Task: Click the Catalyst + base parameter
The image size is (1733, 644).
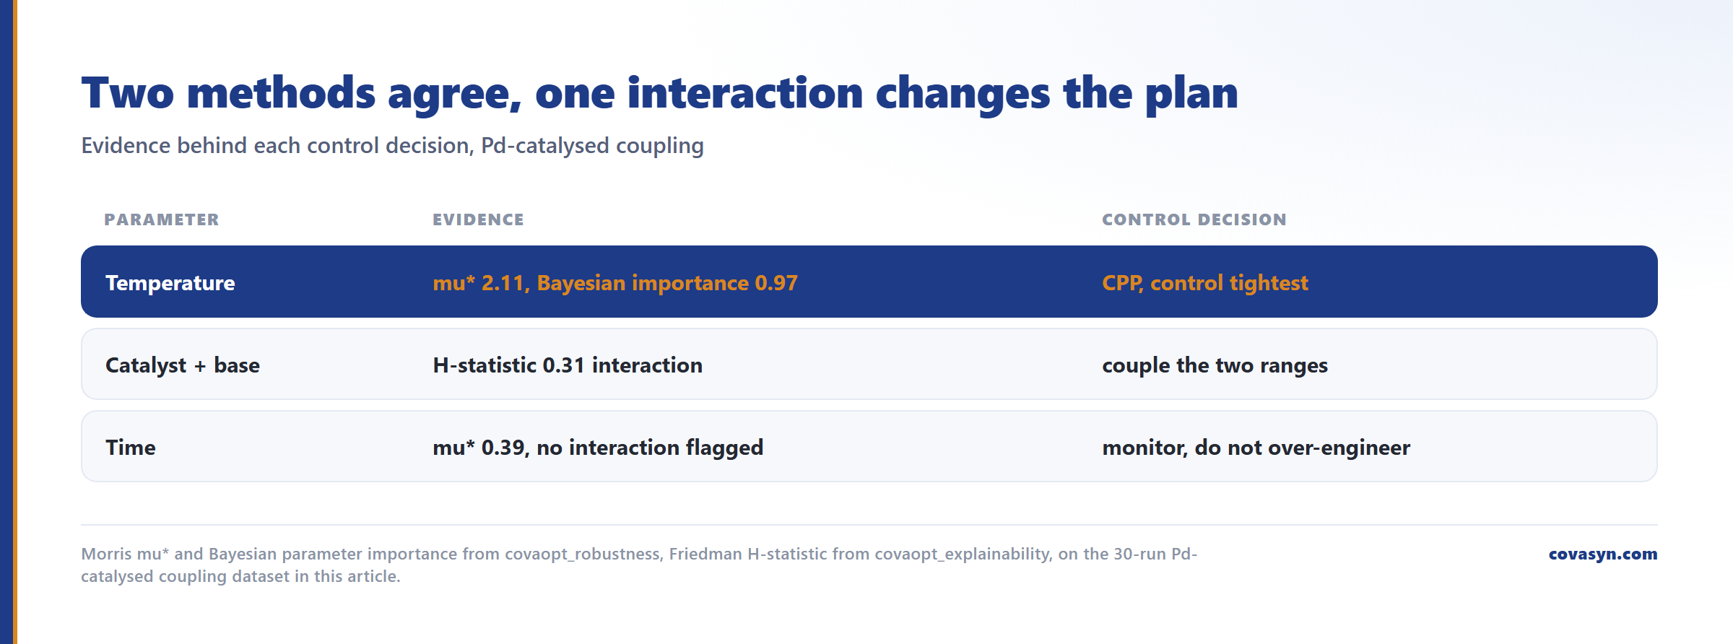Action: click(x=183, y=365)
